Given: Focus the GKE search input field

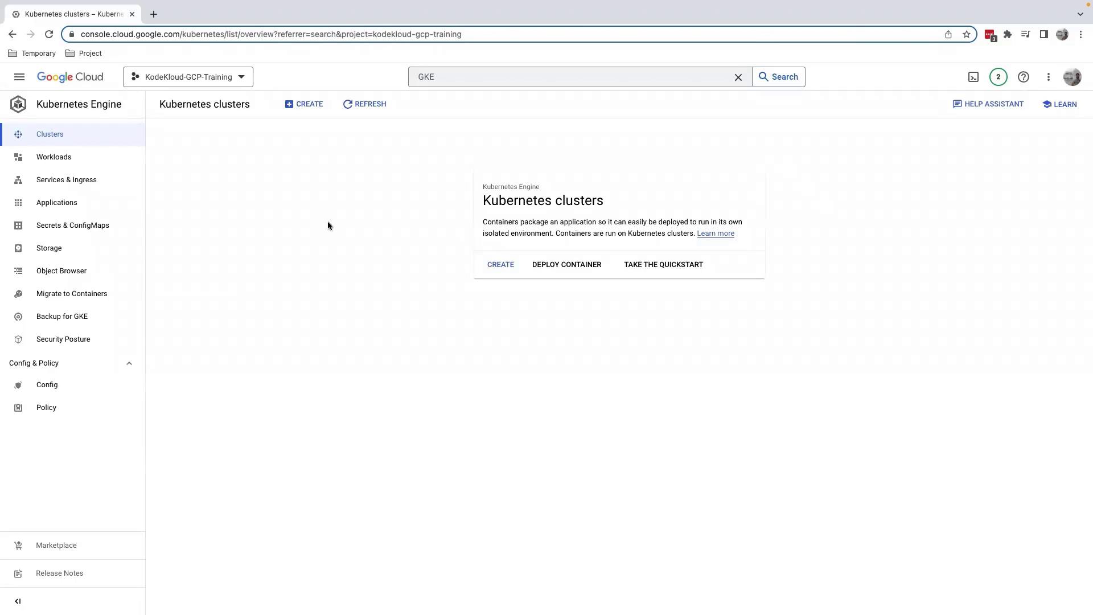Looking at the screenshot, I should [x=569, y=77].
